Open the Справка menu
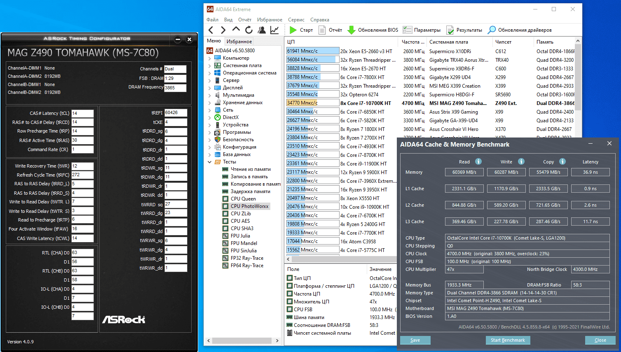 pyautogui.click(x=320, y=20)
